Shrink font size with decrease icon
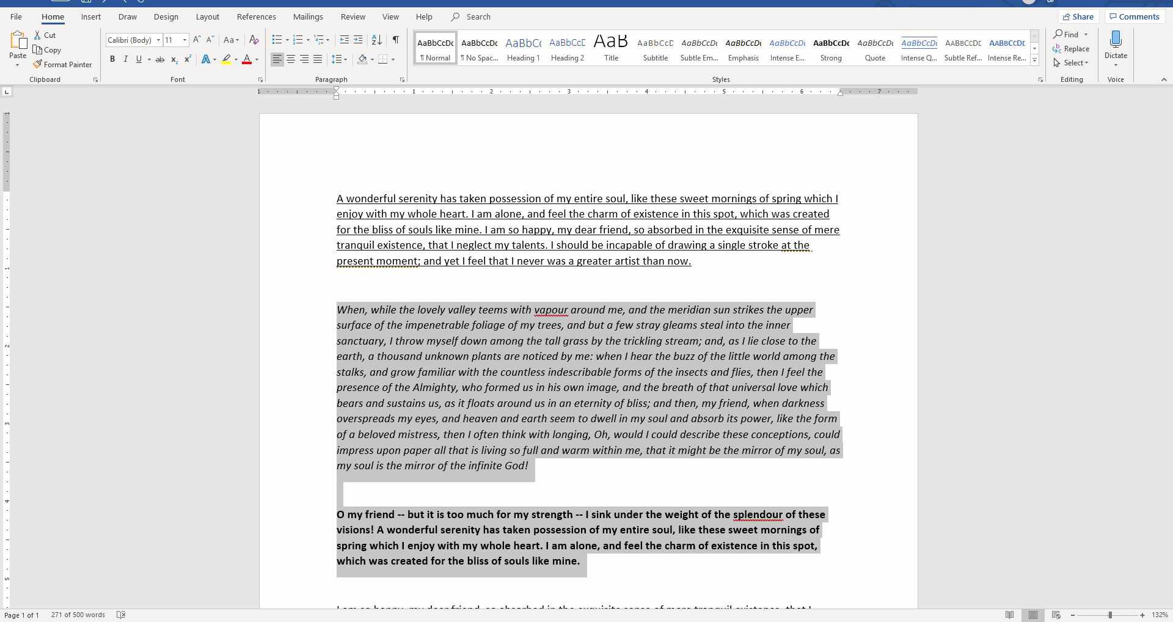This screenshot has width=1173, height=622. click(210, 40)
